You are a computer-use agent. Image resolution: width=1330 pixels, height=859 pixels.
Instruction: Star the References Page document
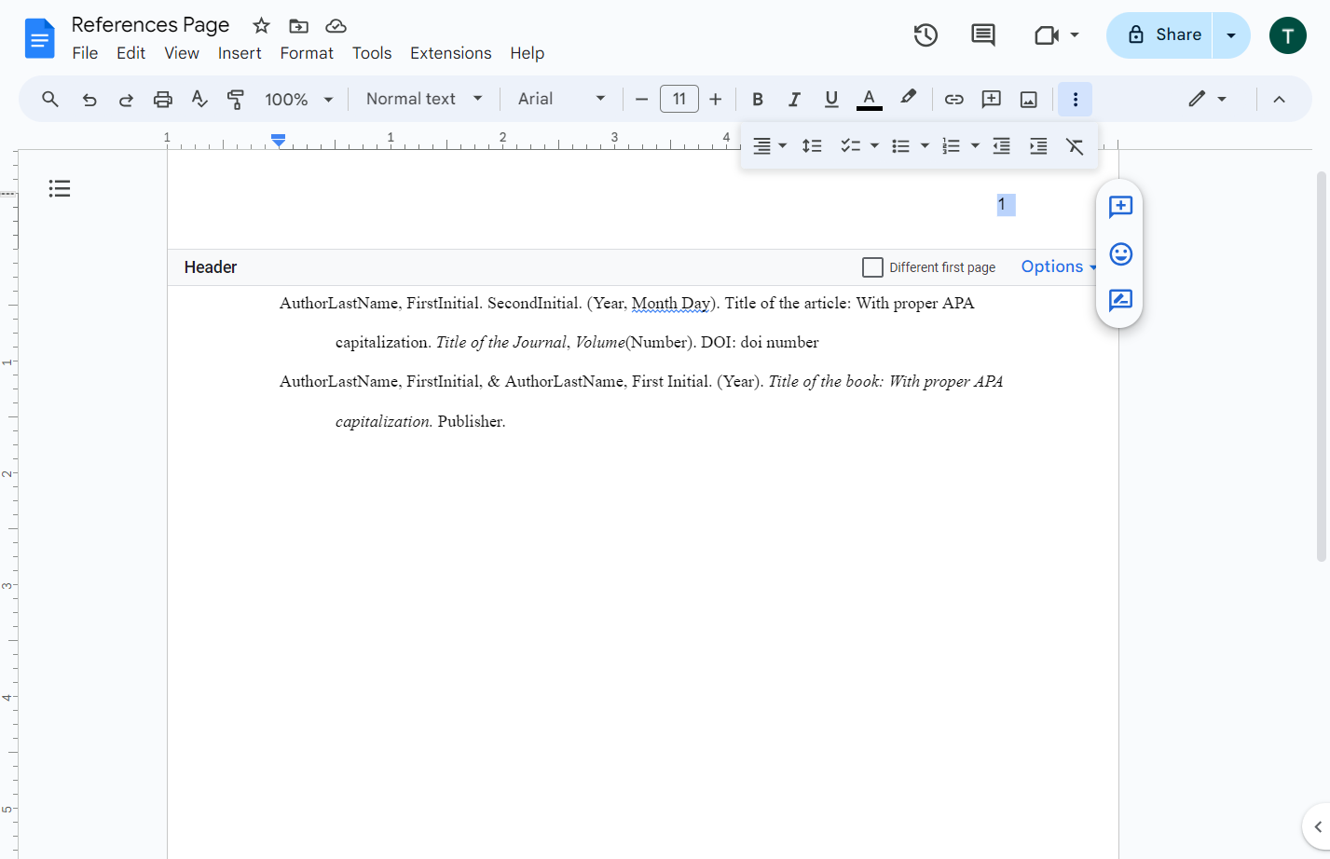pyautogui.click(x=262, y=26)
